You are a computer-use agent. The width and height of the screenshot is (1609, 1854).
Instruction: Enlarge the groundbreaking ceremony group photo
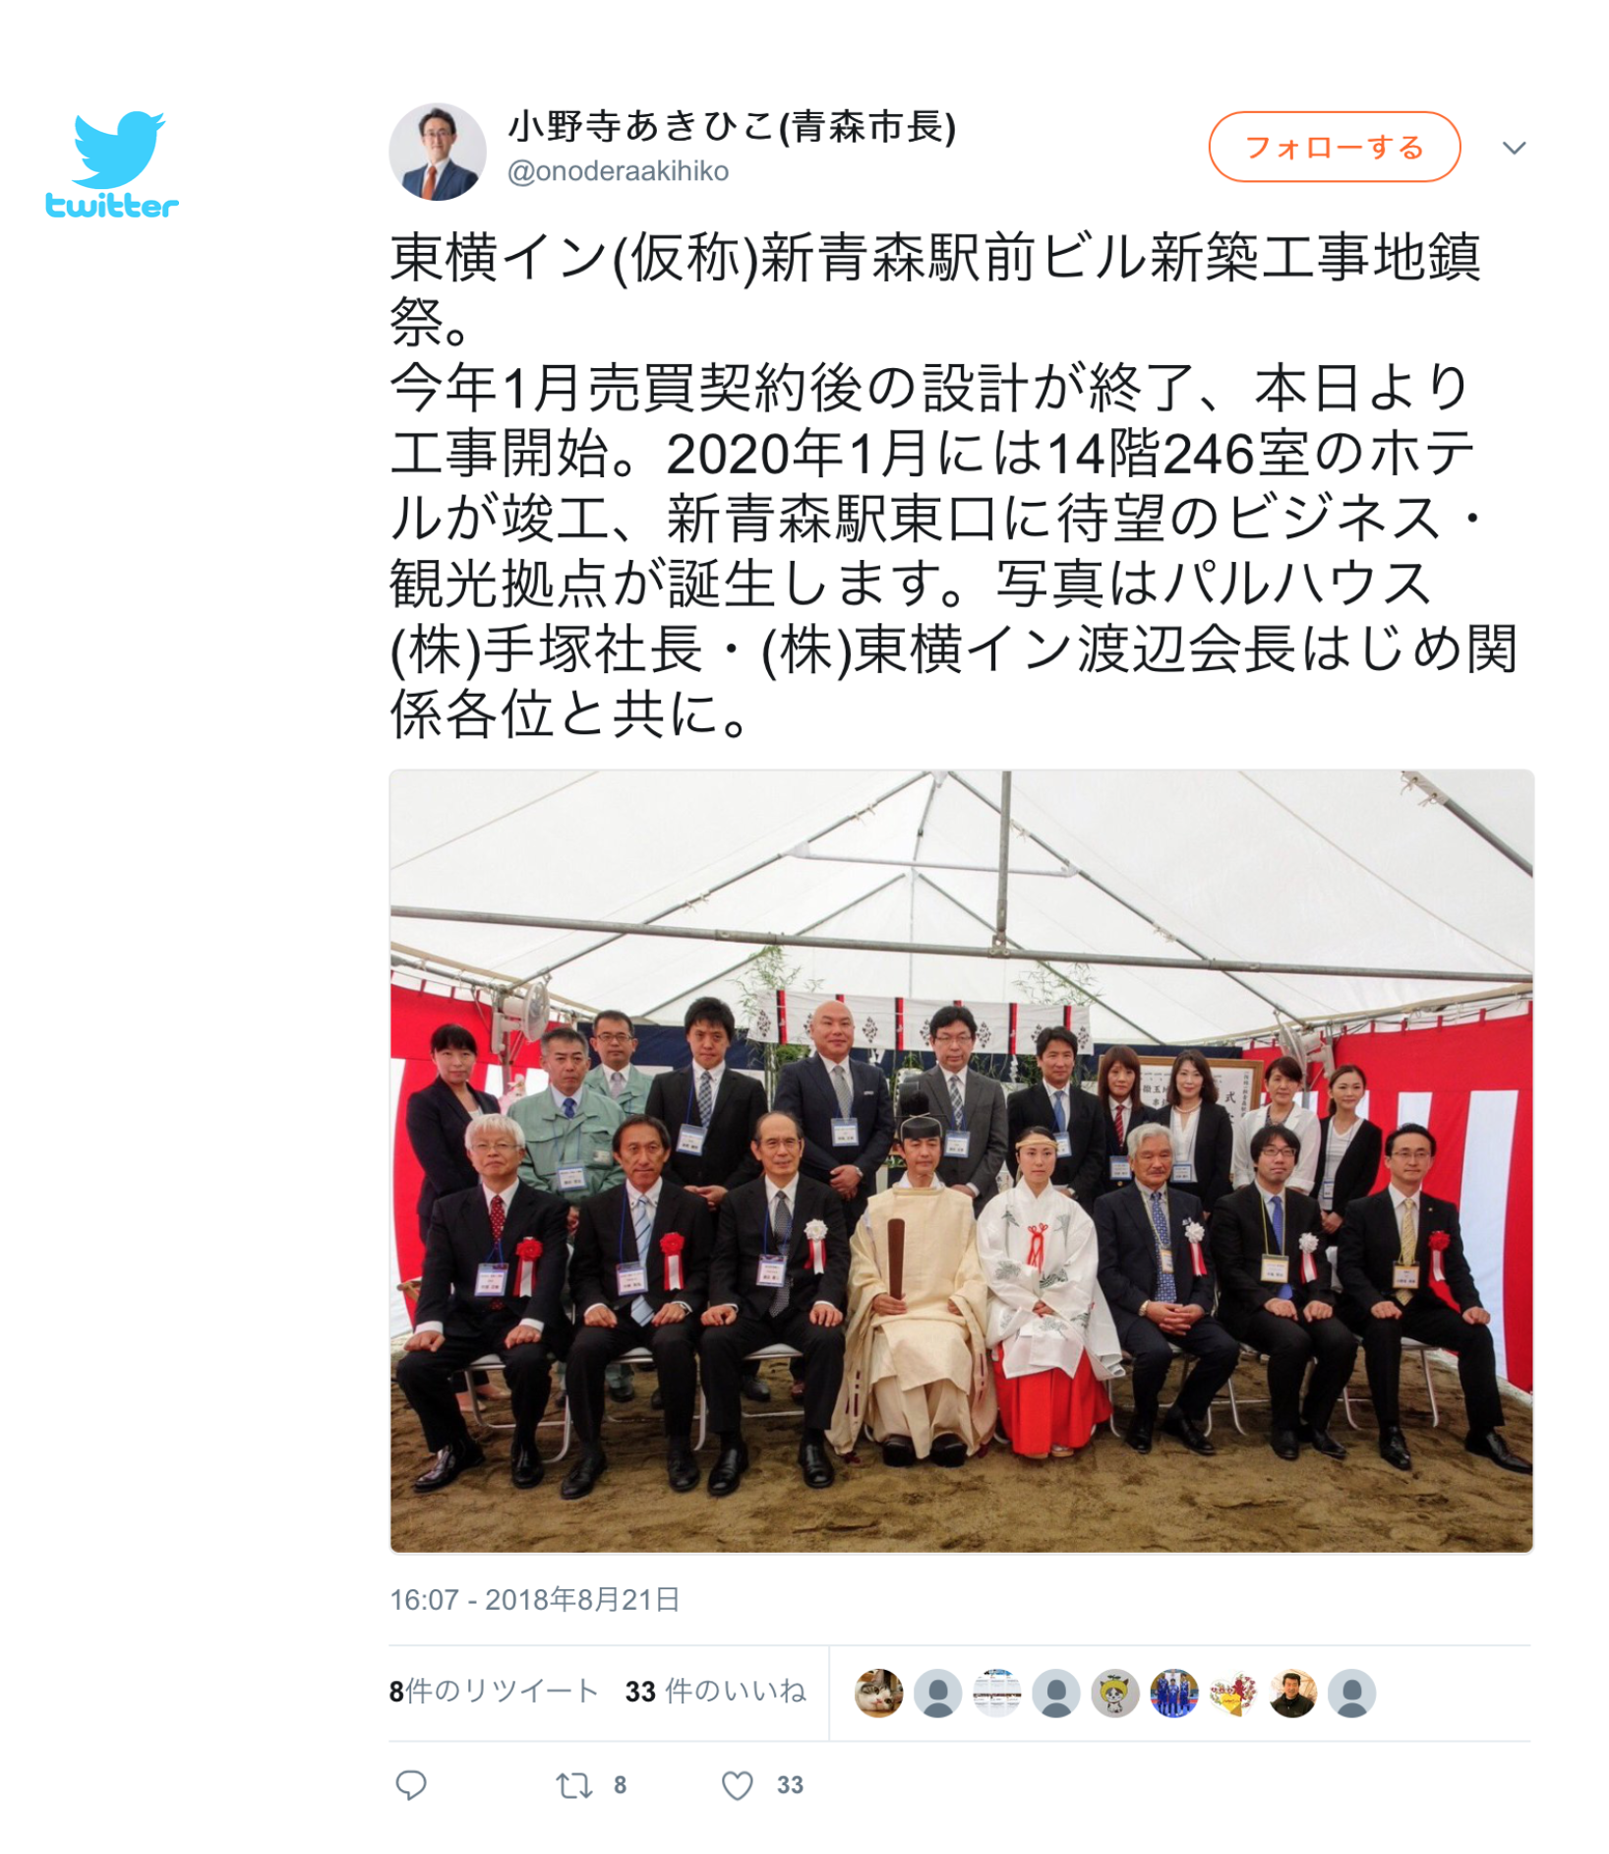tap(961, 1161)
